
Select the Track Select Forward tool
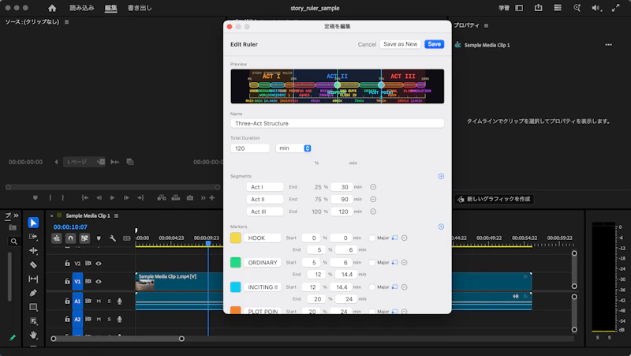coord(33,237)
